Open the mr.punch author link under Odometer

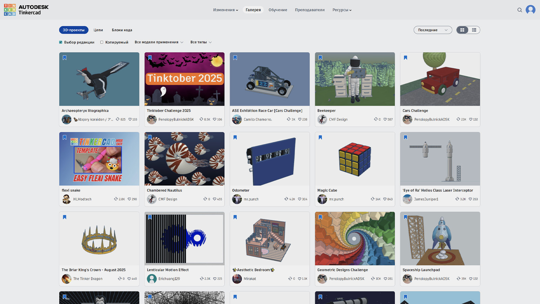251,199
